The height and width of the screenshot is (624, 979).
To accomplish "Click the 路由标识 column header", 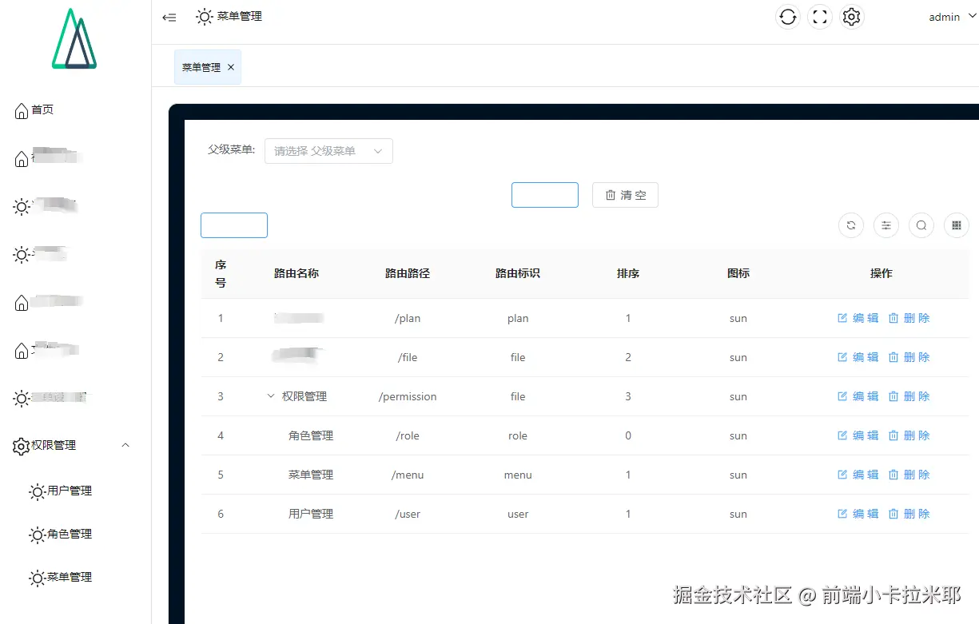I will tap(518, 273).
